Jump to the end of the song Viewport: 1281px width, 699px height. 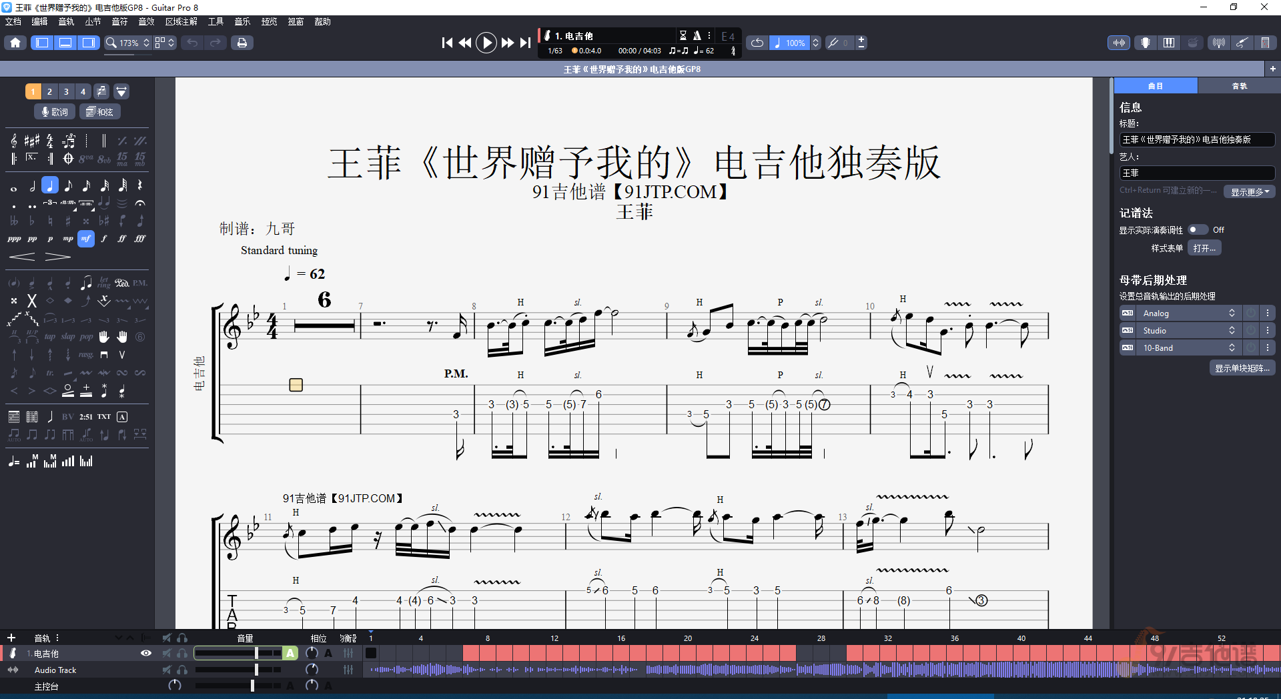click(x=526, y=43)
